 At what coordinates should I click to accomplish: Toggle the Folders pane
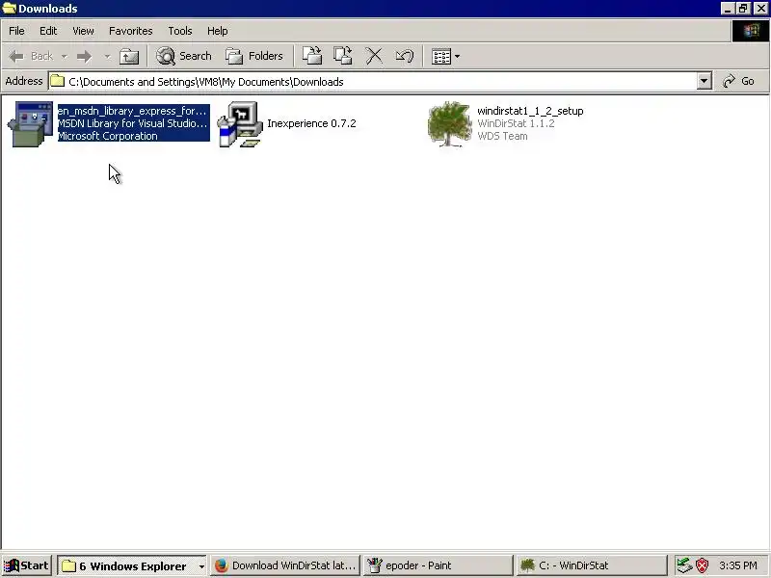coord(254,56)
